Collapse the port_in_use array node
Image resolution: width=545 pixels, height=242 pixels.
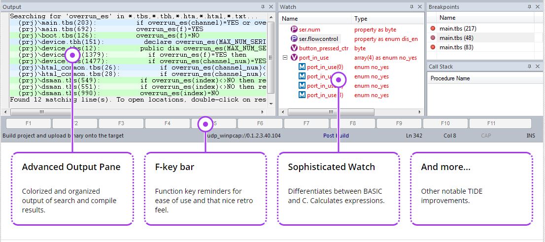coord(285,58)
